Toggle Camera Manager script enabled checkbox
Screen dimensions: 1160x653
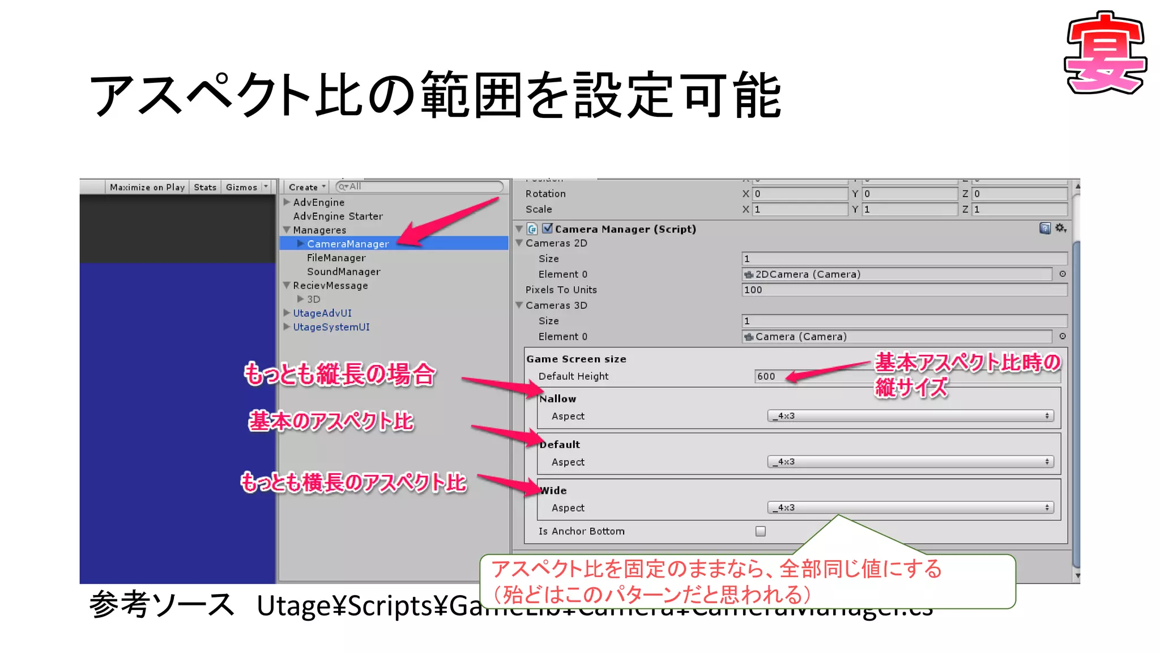coord(547,228)
